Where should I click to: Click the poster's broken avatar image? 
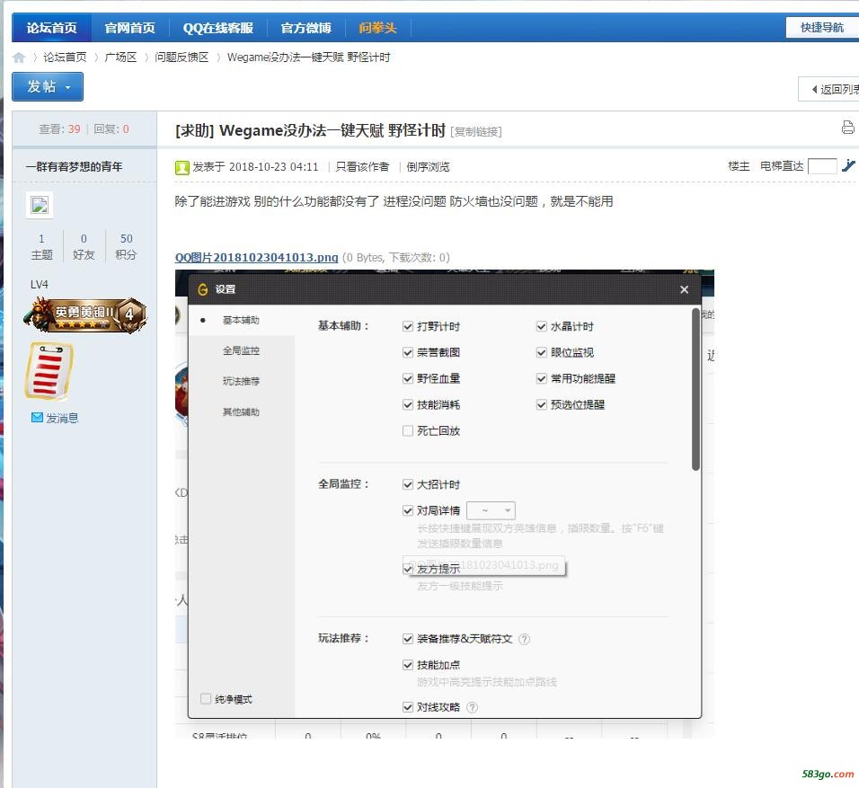click(x=40, y=206)
